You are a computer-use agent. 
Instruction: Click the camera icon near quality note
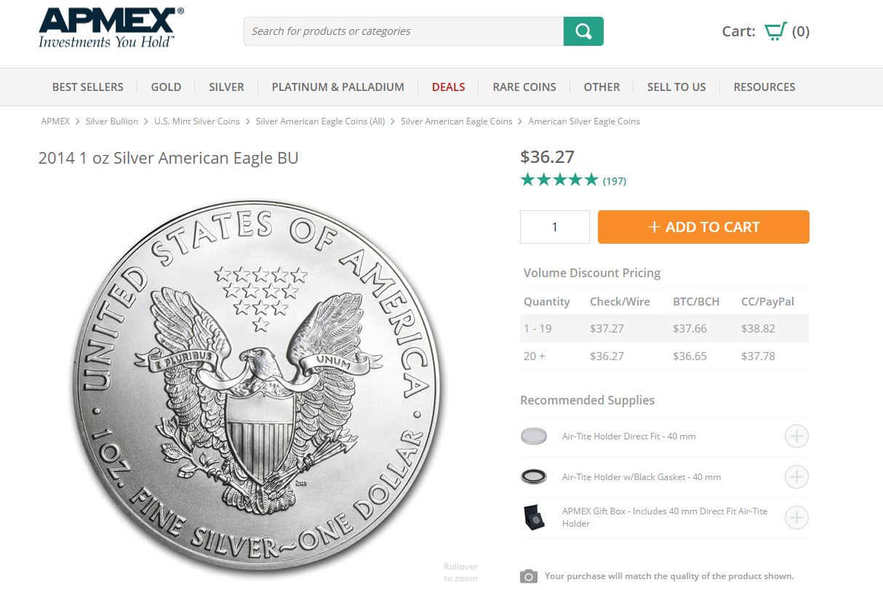[529, 576]
